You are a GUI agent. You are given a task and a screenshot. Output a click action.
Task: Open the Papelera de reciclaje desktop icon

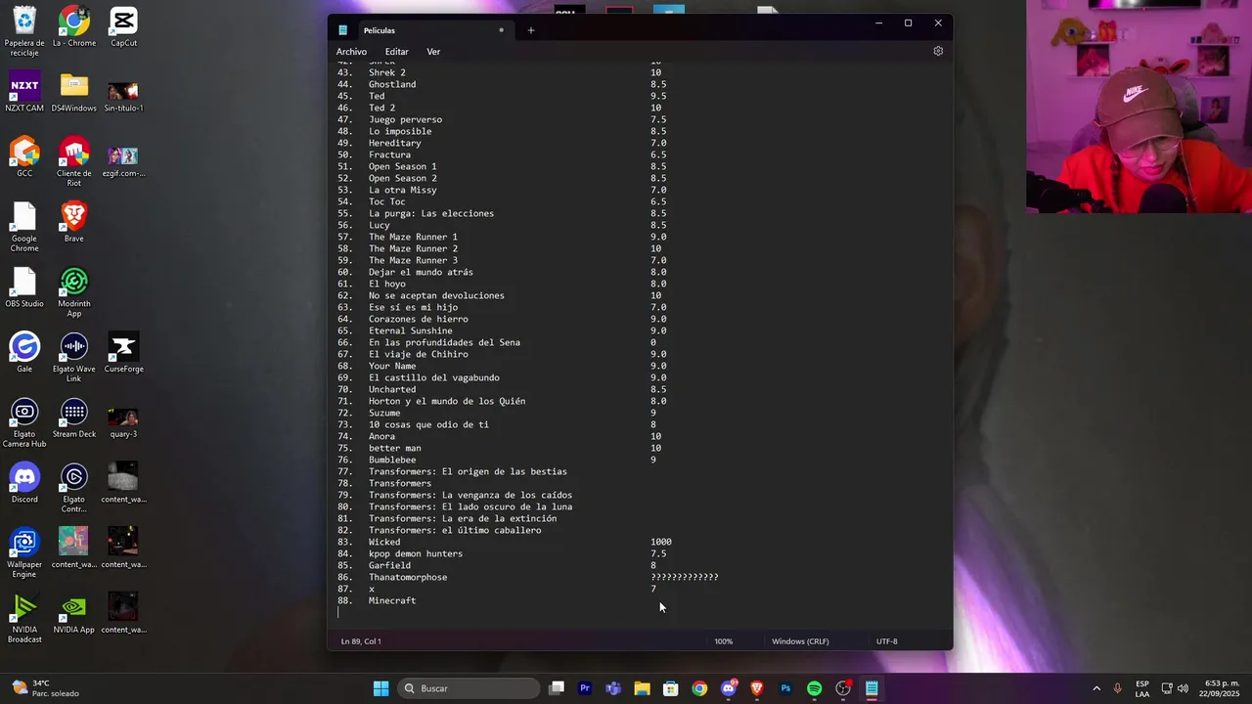tap(24, 31)
